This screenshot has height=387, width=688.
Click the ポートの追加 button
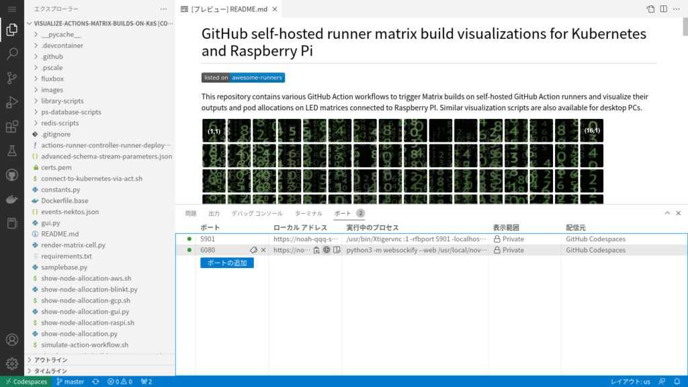226,263
